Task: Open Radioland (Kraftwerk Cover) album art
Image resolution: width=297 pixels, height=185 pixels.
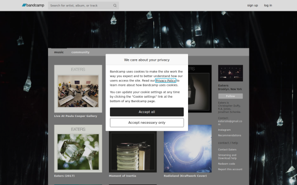Action: (188, 148)
